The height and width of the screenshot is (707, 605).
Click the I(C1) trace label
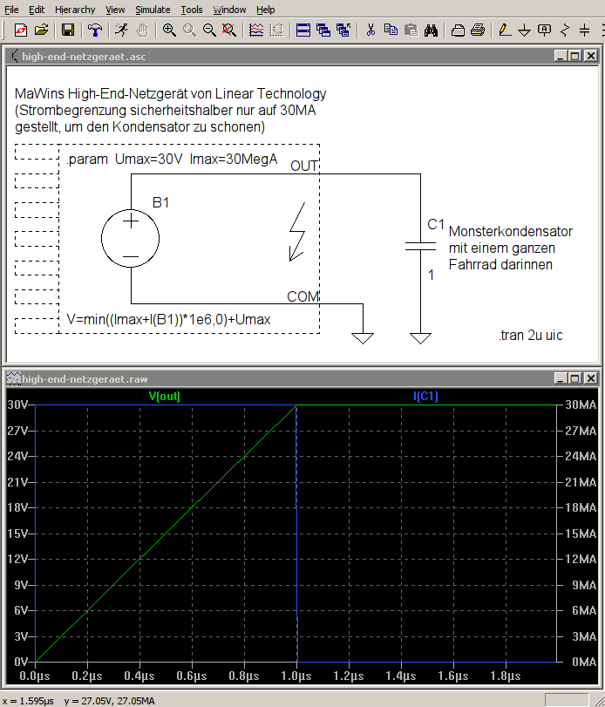pyautogui.click(x=425, y=397)
